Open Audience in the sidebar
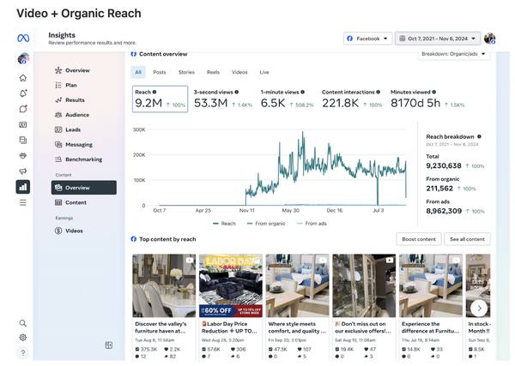 [84, 115]
